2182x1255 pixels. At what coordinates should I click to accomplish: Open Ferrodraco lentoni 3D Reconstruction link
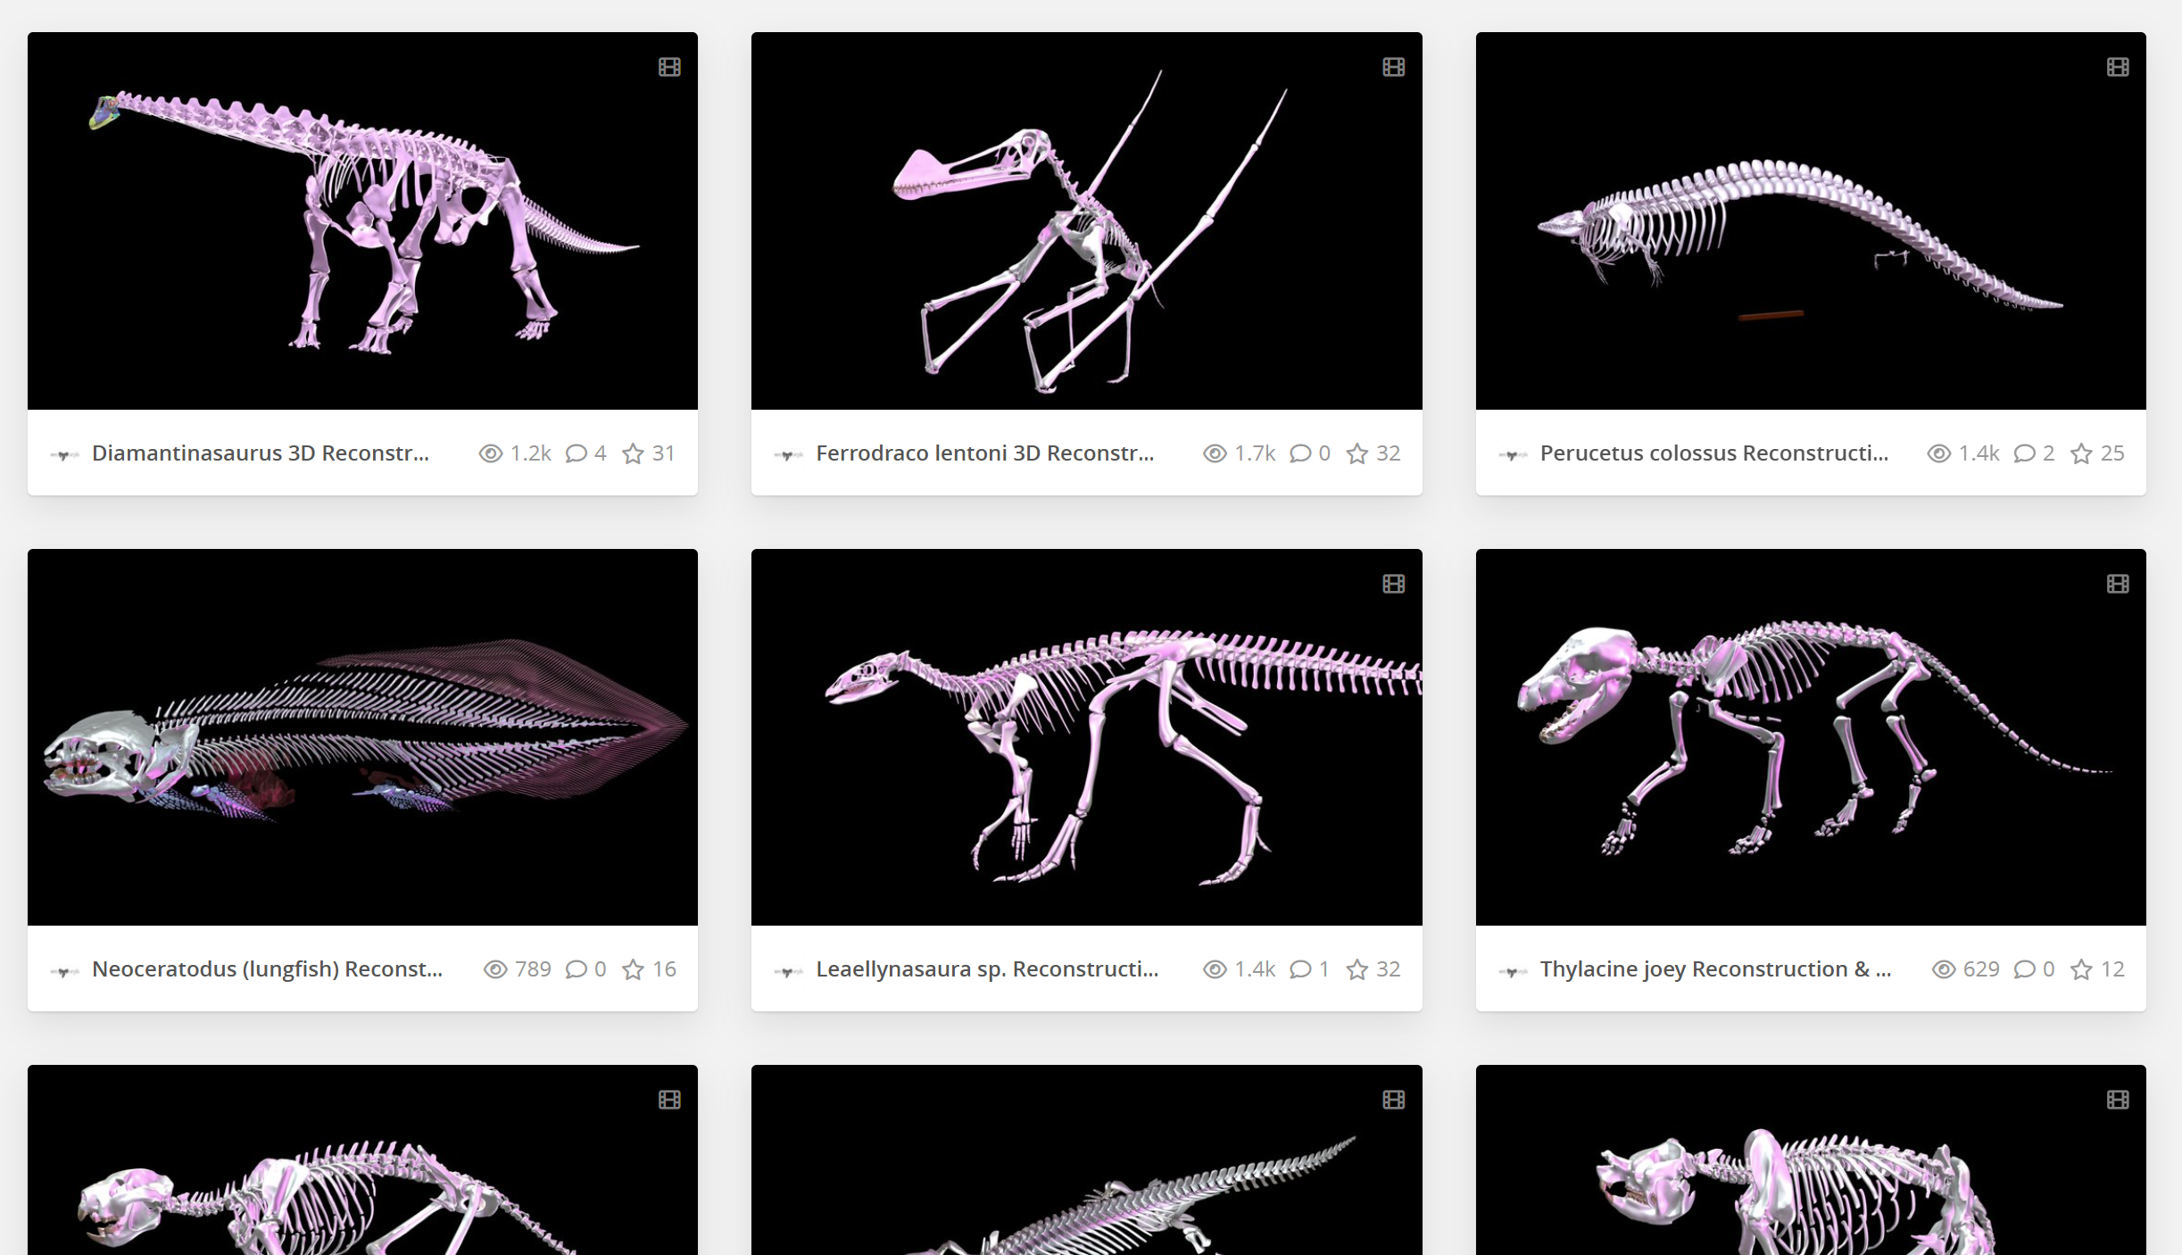(984, 453)
